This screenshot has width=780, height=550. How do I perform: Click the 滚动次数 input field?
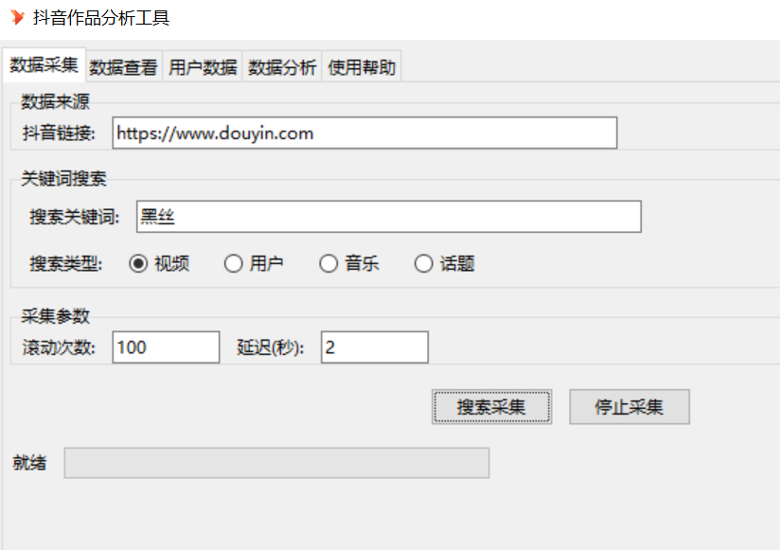[x=166, y=347]
